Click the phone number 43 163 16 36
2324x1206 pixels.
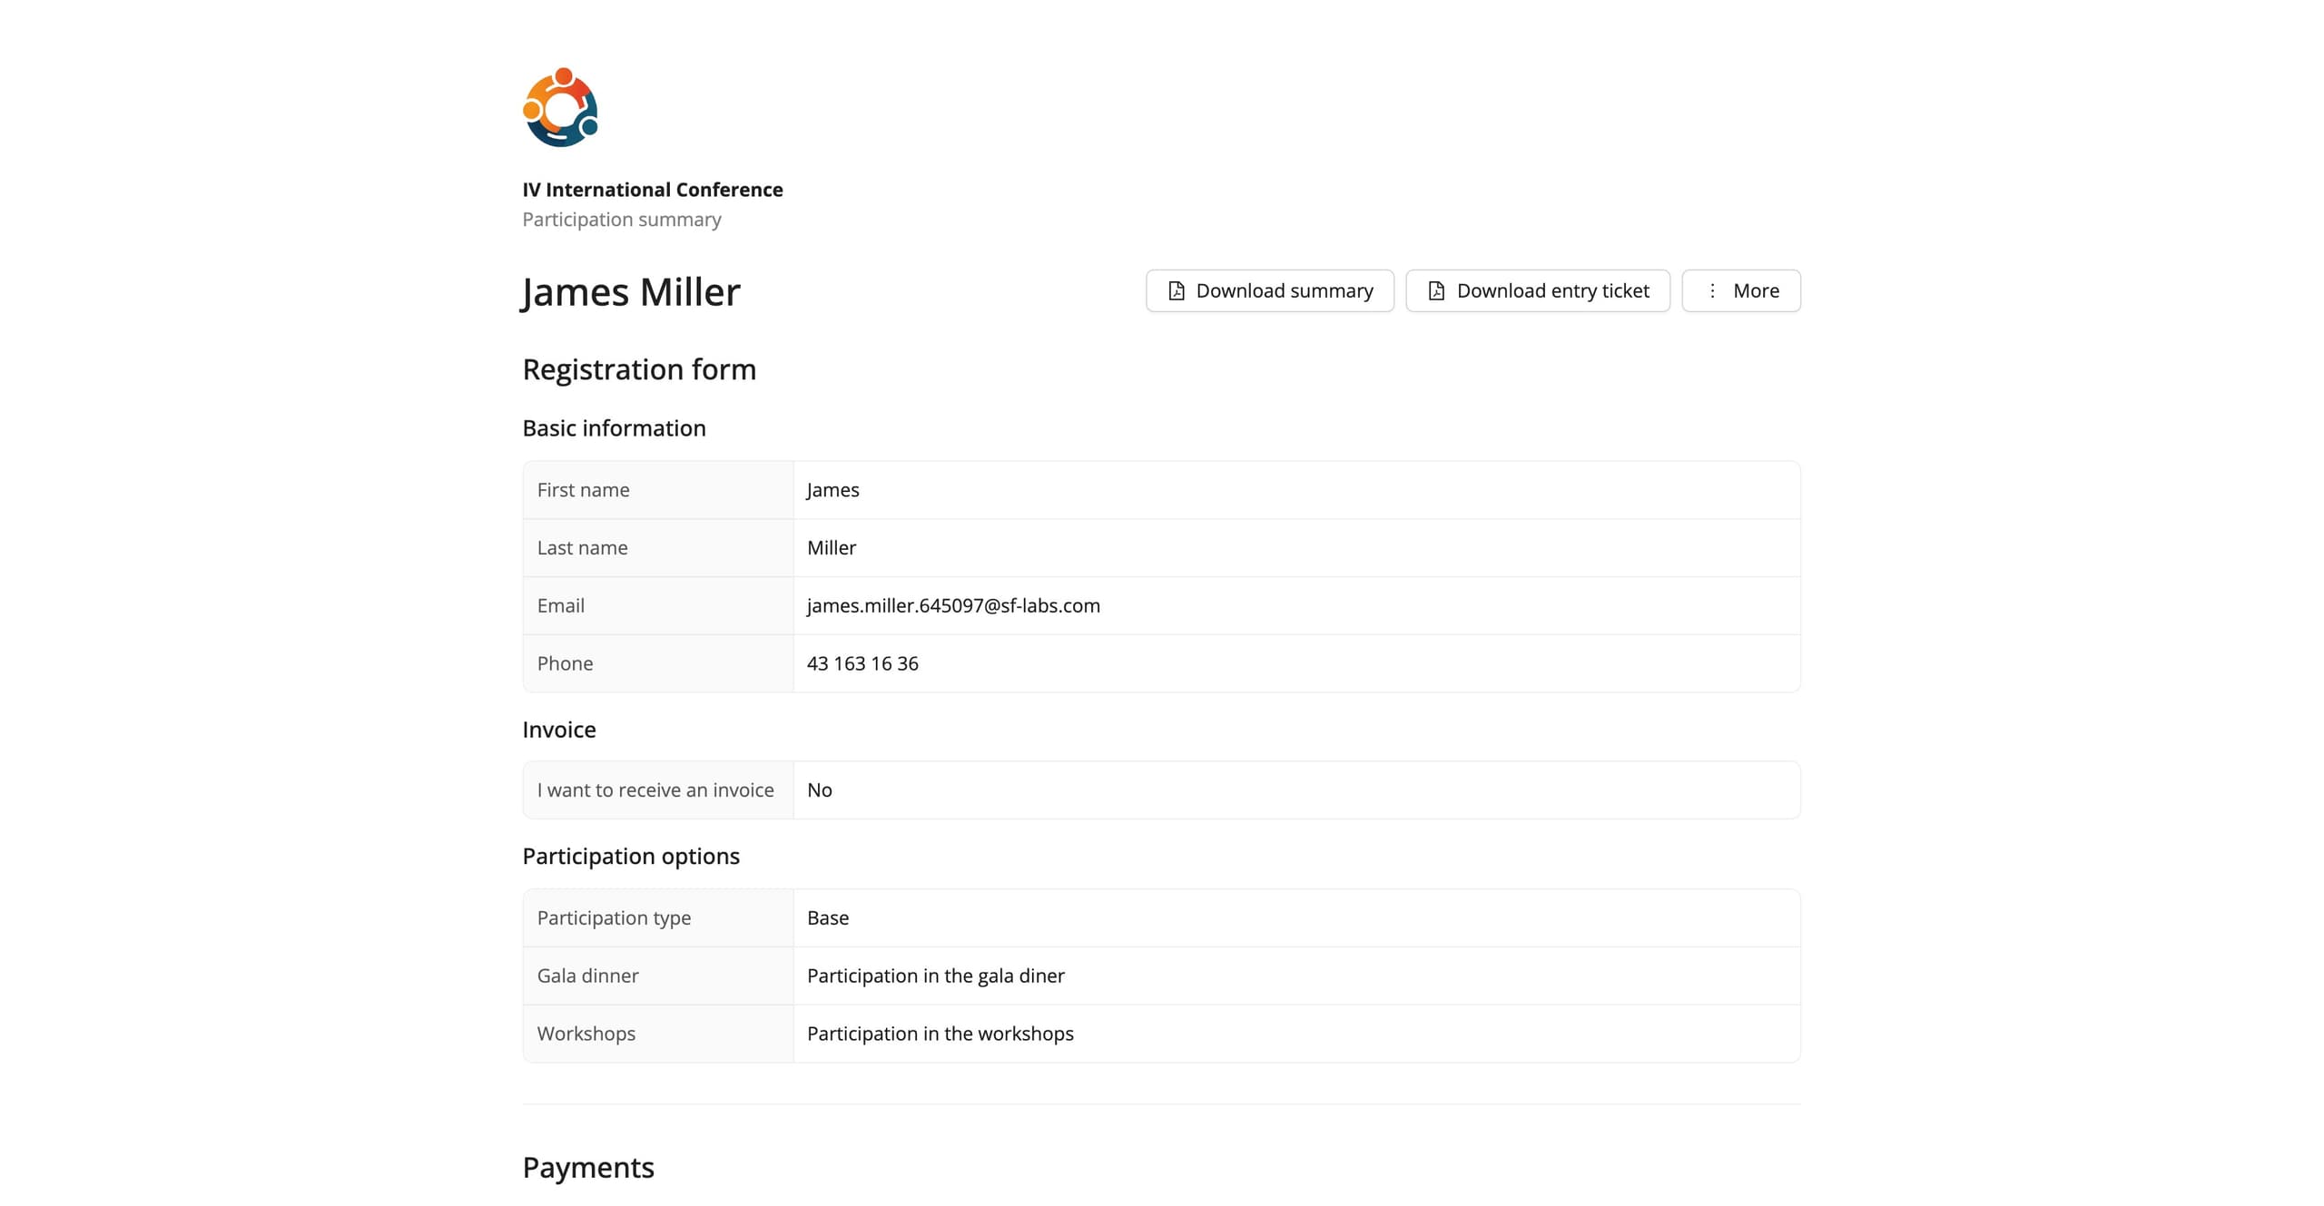[x=862, y=663]
